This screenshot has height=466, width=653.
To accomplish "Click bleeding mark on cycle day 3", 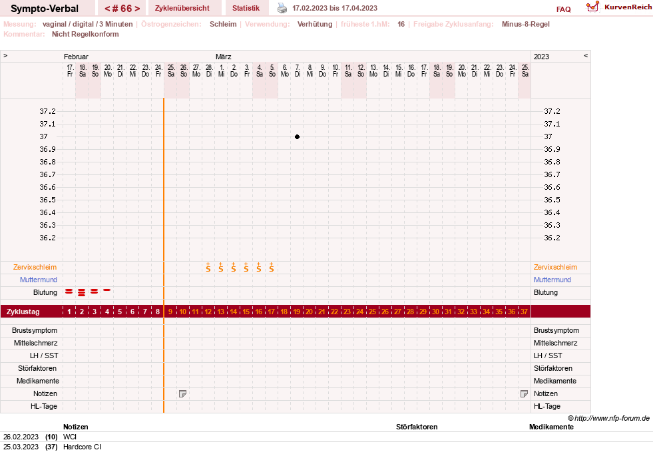I will click(94, 292).
